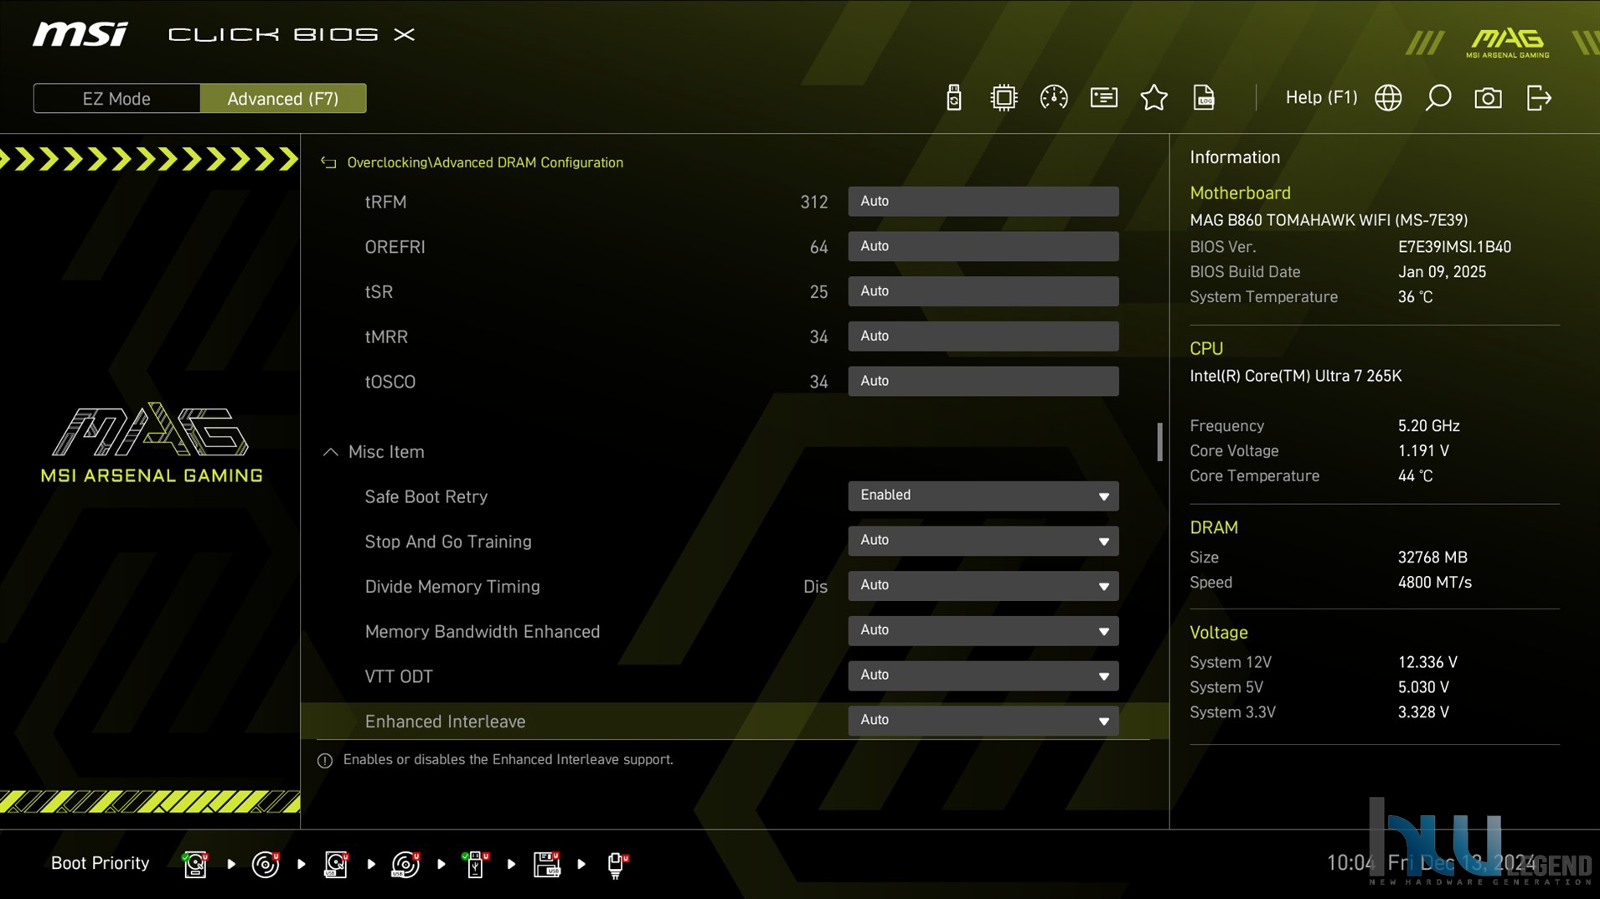Click the Intel Core Ultra 7 265K text
This screenshot has width=1600, height=899.
(1295, 376)
